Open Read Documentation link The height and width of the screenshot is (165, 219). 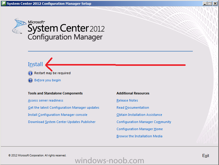pyautogui.click(x=133, y=108)
